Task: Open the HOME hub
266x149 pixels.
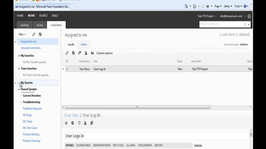Action: (x=20, y=16)
